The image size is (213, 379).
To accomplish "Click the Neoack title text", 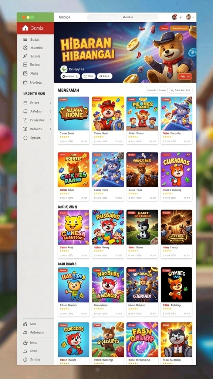I will click(x=64, y=17).
